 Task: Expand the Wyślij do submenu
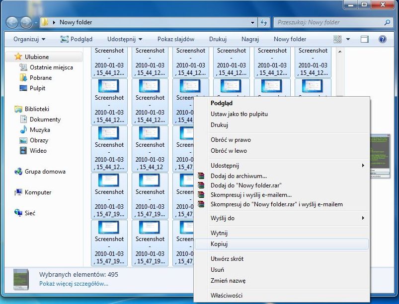pyautogui.click(x=363, y=218)
